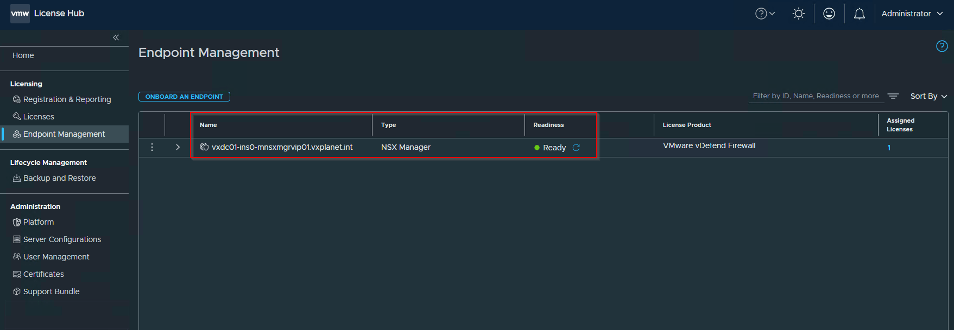
Task: Click the License Product column header
Action: tap(687, 125)
